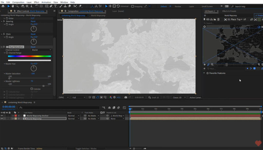The width and height of the screenshot is (263, 150).
Task: Click the red label swatch of layer 1
Action: [x=16, y=116]
